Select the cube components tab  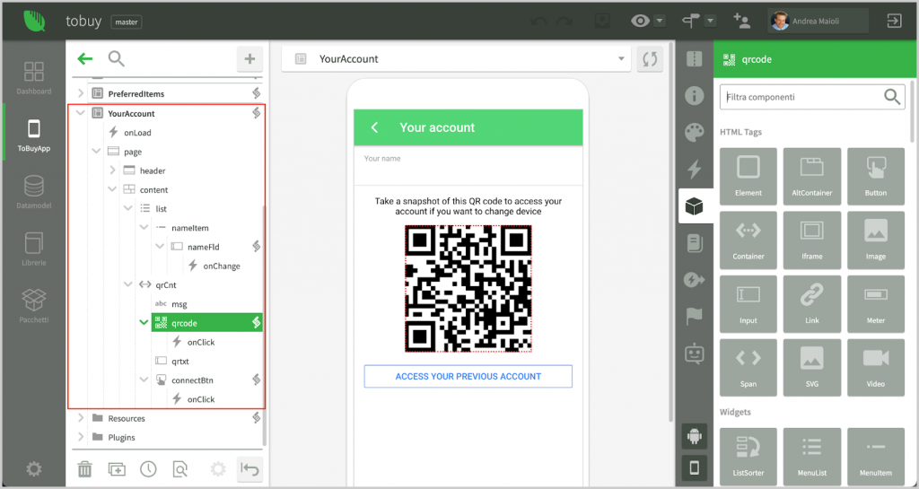tap(695, 206)
